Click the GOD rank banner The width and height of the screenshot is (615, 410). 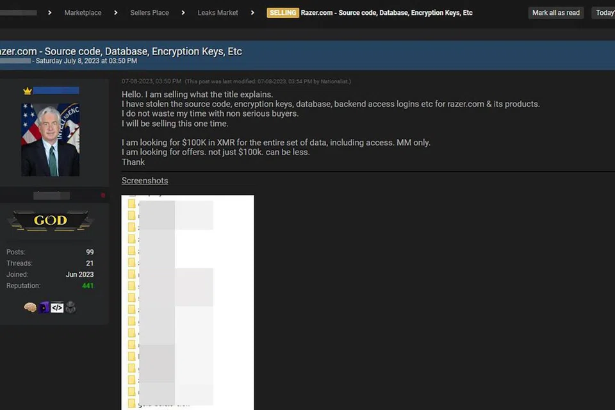(x=50, y=220)
